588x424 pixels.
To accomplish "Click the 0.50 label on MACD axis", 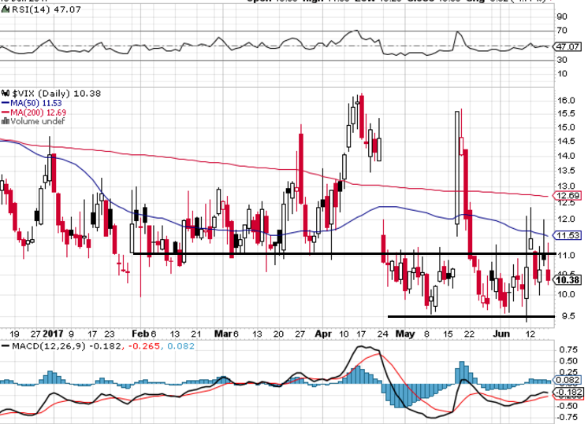I will point(568,361).
